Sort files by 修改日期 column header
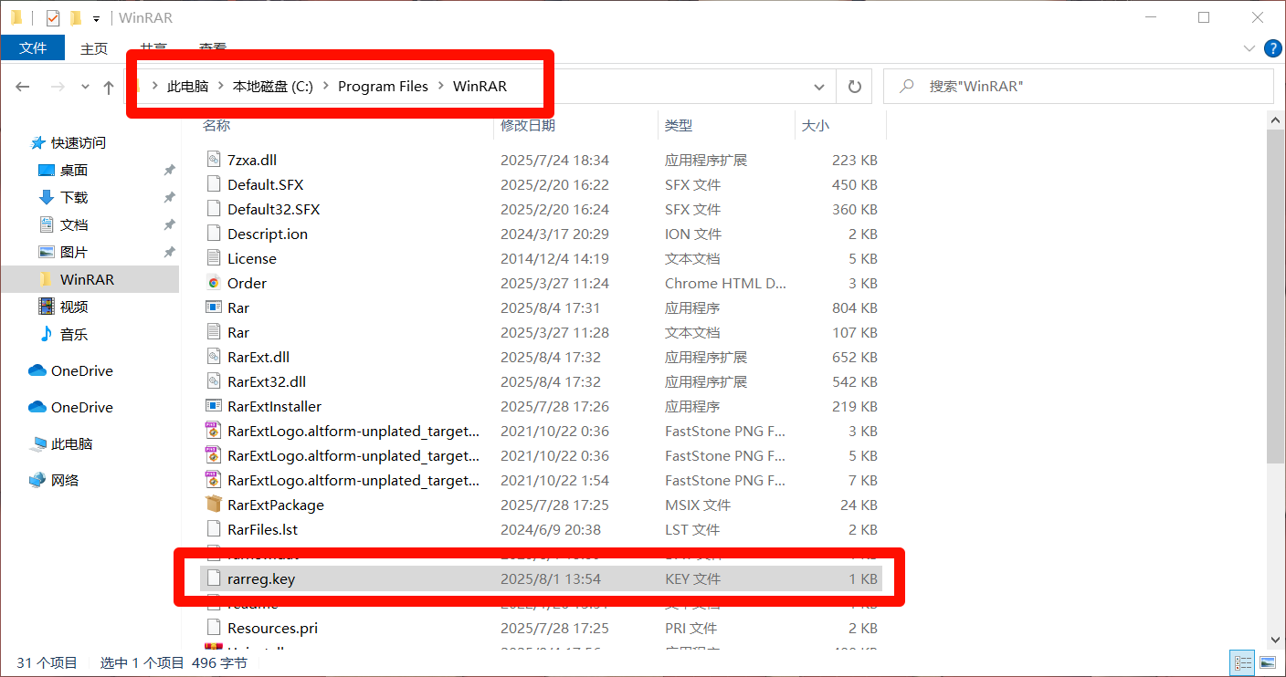This screenshot has height=677, width=1286. pyautogui.click(x=528, y=125)
